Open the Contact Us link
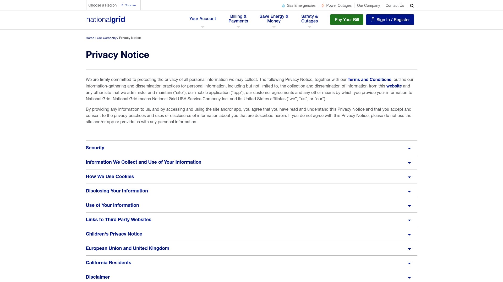Image resolution: width=503 pixels, height=282 pixels. 395,5
